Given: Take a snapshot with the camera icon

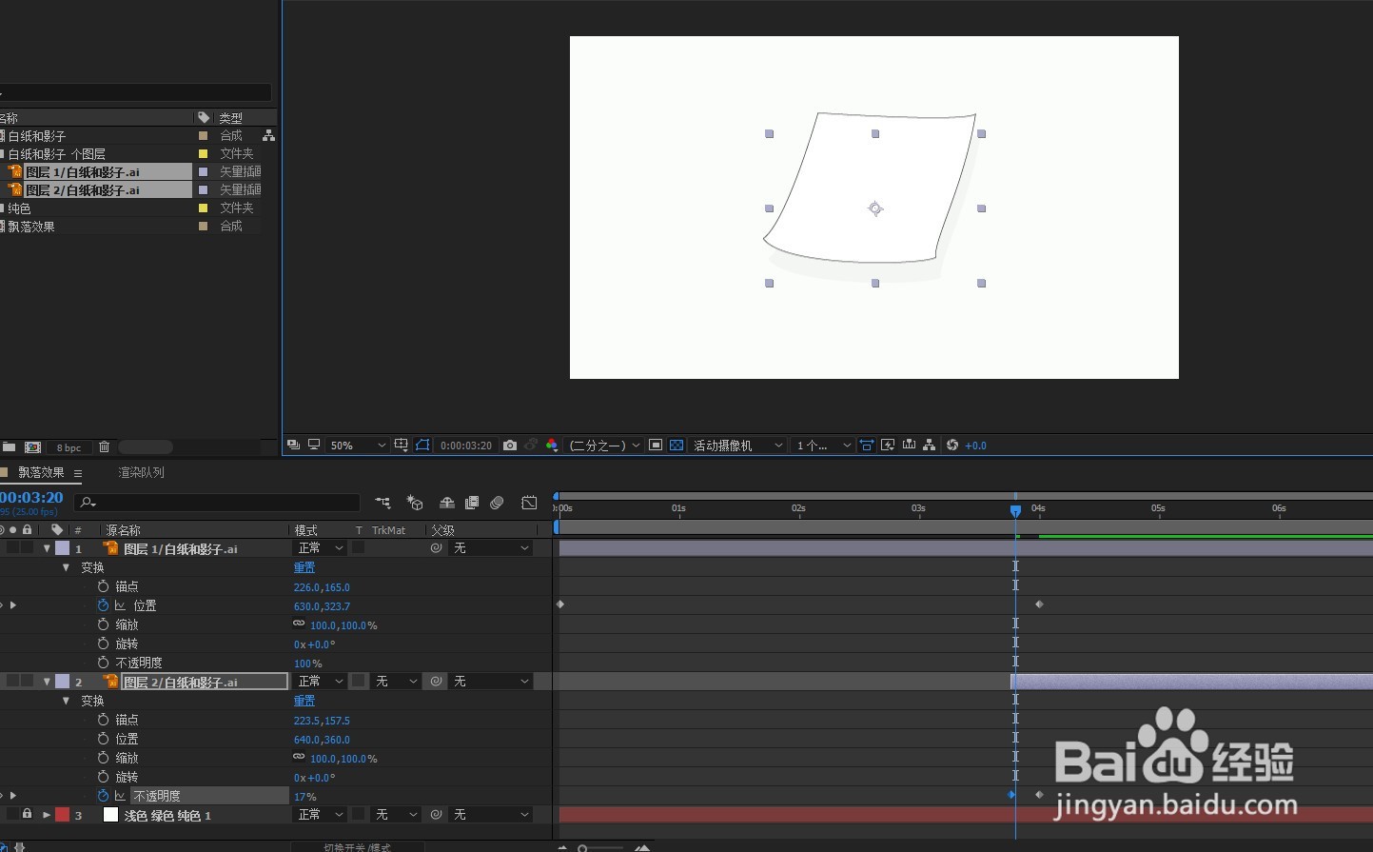Looking at the screenshot, I should 510,446.
